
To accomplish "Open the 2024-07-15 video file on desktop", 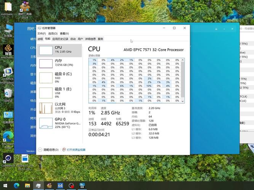I will [25, 162].
